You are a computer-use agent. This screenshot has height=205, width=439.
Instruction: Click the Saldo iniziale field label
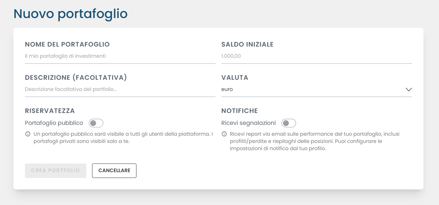(247, 44)
